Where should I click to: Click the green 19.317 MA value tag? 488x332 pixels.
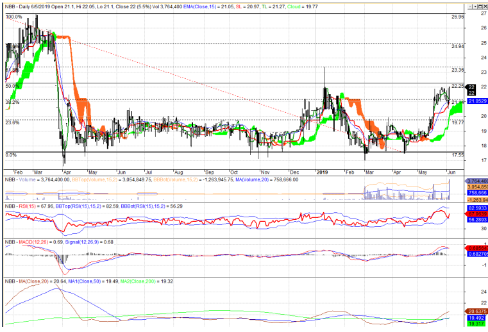coord(476,324)
